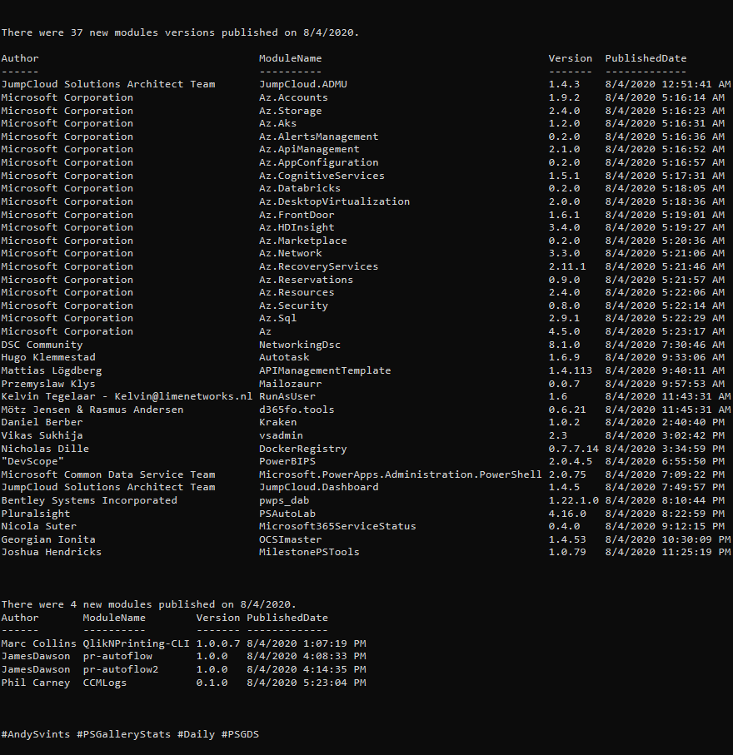Select the Az.Sql module name
Viewport: 733px width, 755px height.
277,318
